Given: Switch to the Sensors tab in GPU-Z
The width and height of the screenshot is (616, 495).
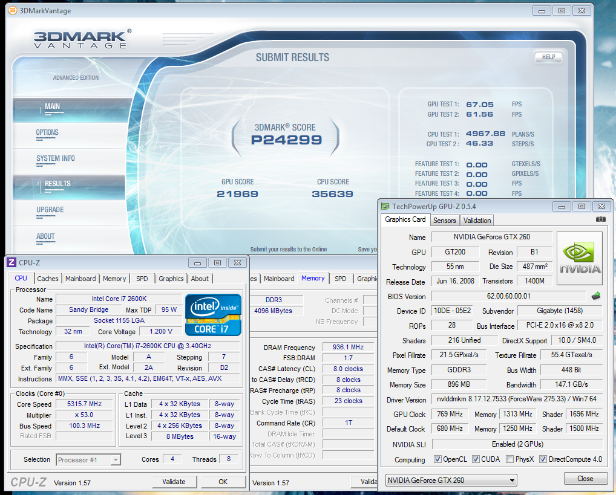Looking at the screenshot, I should tap(444, 220).
